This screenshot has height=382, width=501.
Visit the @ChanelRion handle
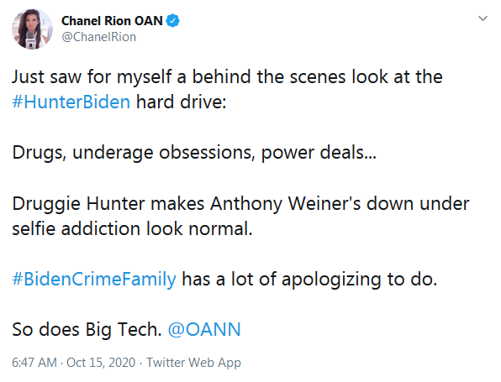(x=98, y=37)
